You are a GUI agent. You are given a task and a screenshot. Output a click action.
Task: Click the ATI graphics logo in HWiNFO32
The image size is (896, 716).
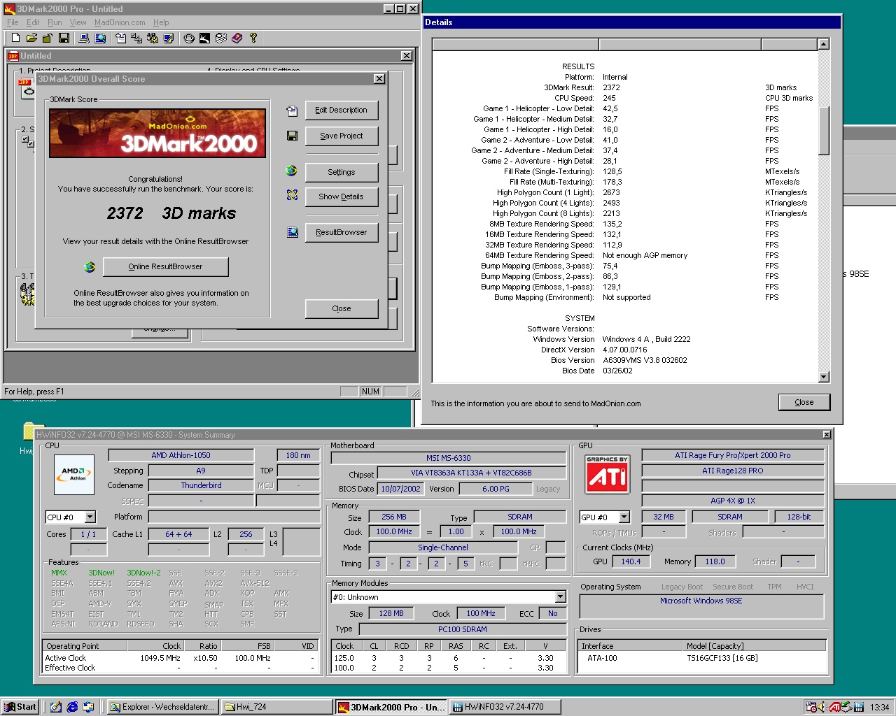[x=607, y=474]
